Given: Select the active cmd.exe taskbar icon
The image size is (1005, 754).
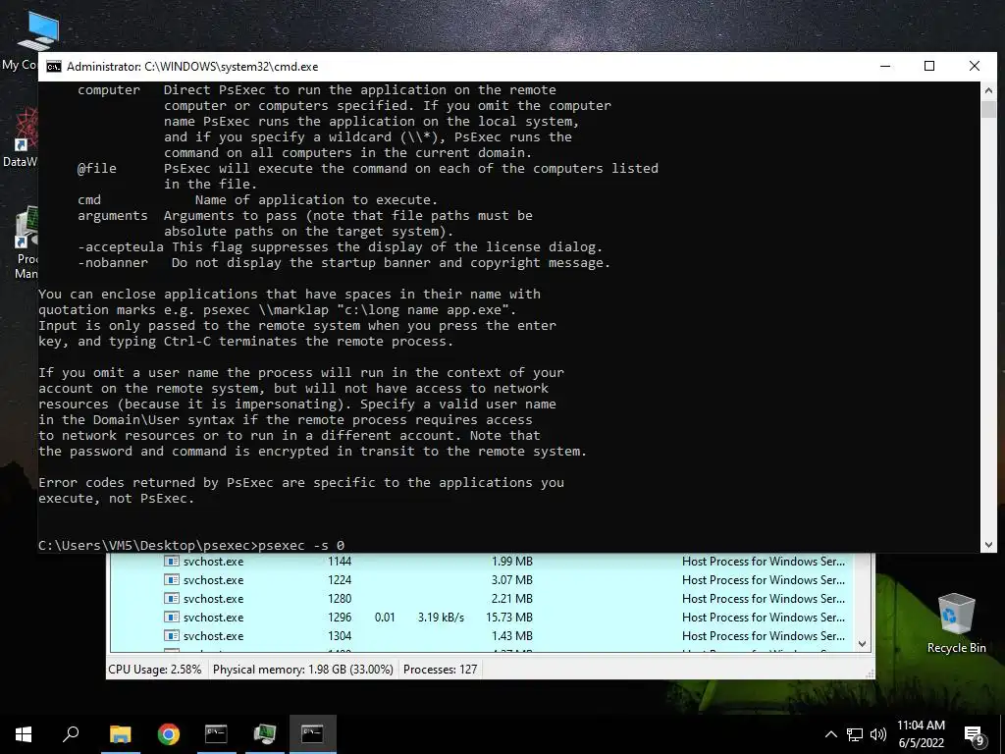Looking at the screenshot, I should 312,734.
